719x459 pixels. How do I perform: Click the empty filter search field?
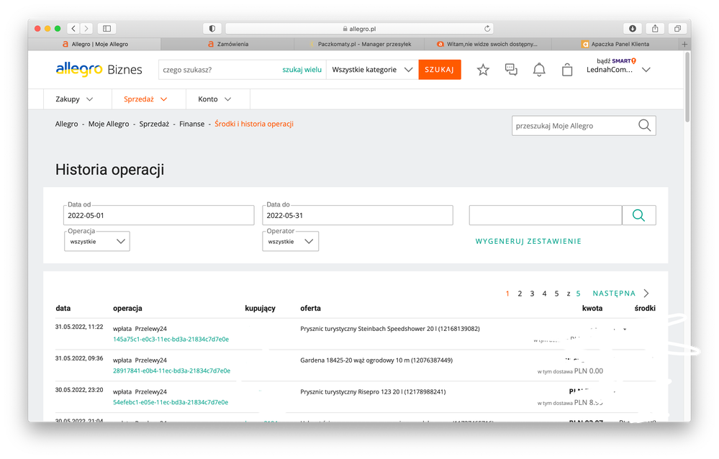[546, 215]
